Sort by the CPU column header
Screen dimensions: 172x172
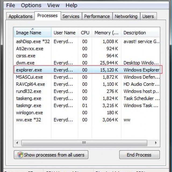(85, 33)
